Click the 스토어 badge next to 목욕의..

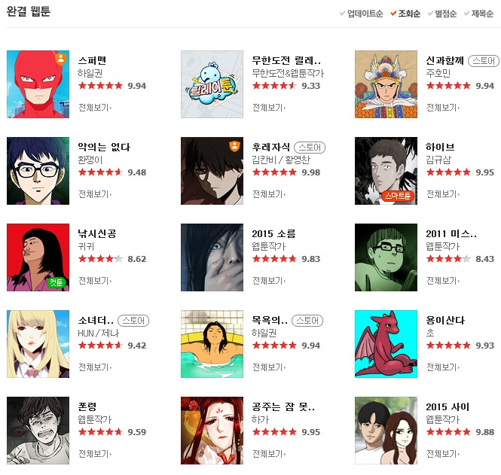click(x=307, y=321)
